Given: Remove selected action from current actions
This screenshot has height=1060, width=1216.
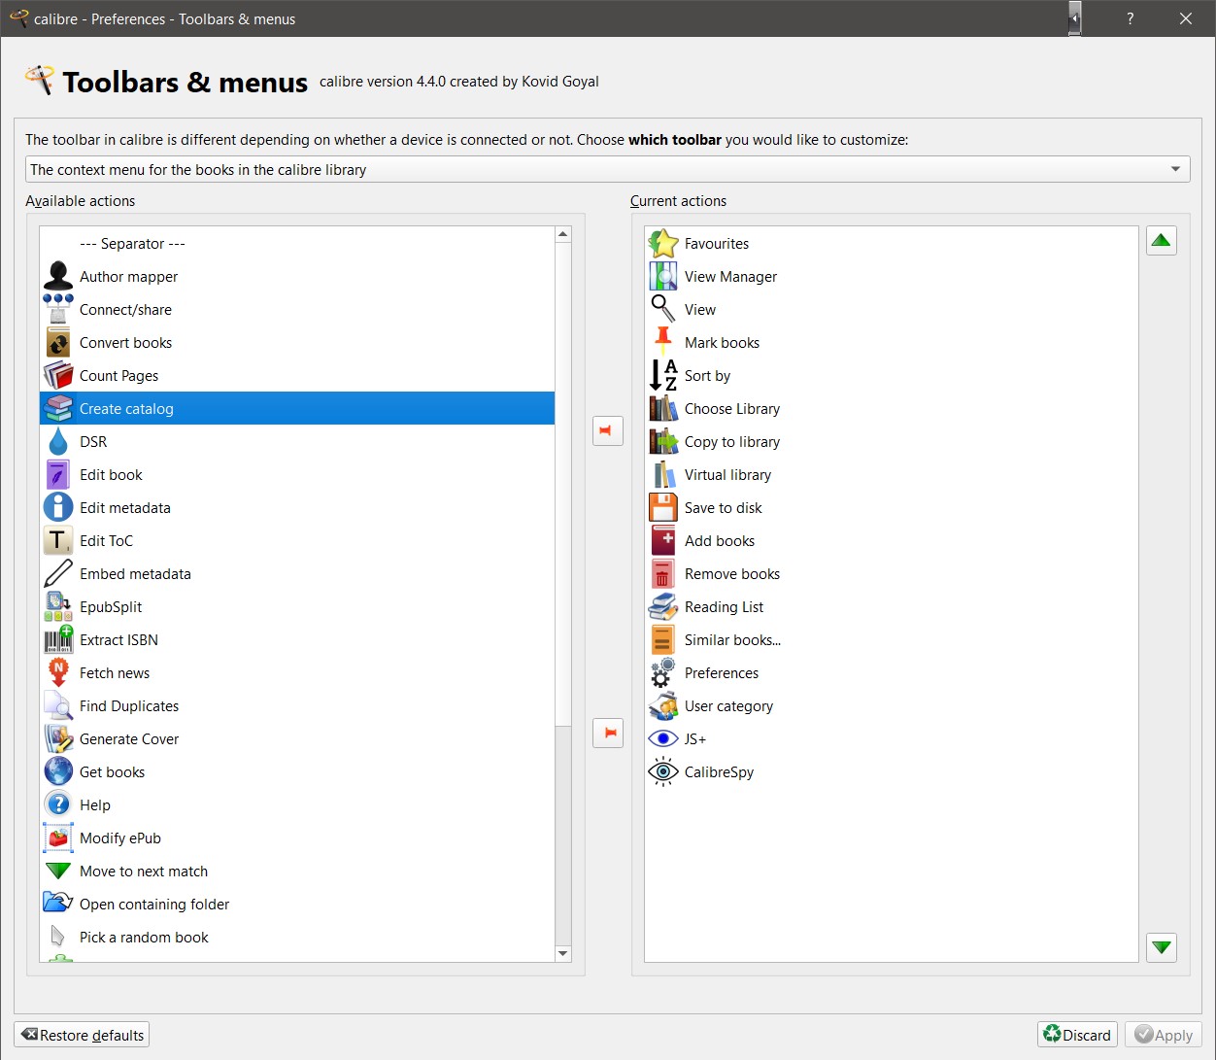Looking at the screenshot, I should pos(608,733).
